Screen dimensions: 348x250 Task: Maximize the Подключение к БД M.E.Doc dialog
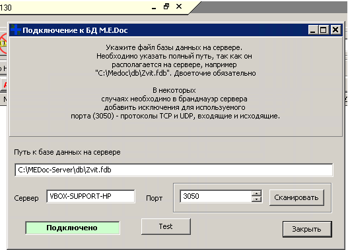[323, 30]
